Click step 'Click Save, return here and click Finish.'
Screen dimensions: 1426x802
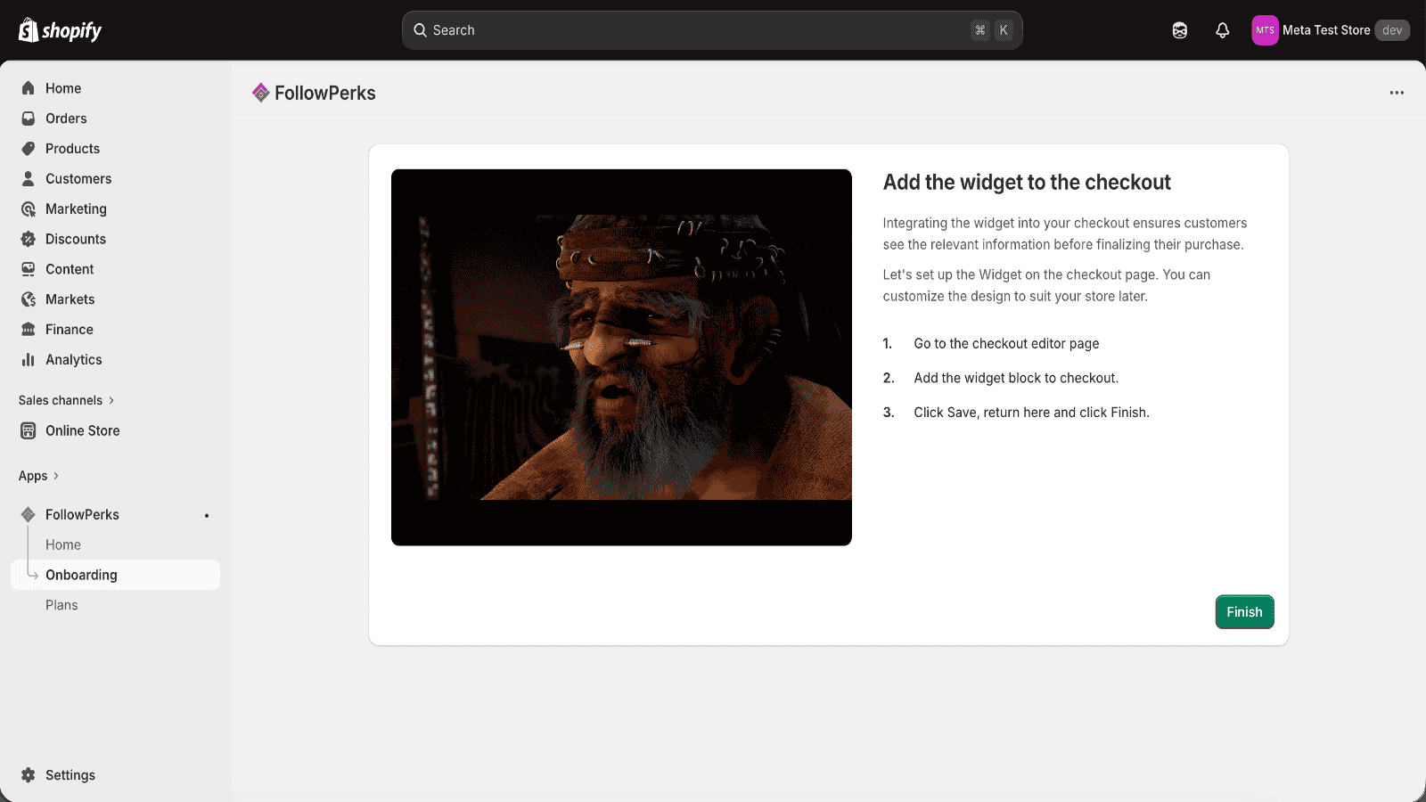pyautogui.click(x=1031, y=413)
